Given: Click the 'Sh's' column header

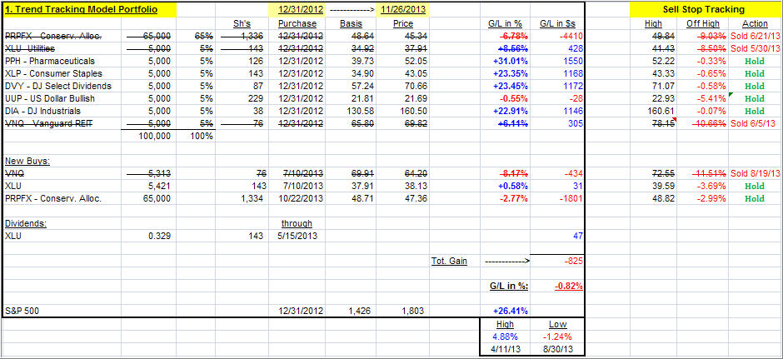Looking at the screenshot, I should tap(242, 23).
